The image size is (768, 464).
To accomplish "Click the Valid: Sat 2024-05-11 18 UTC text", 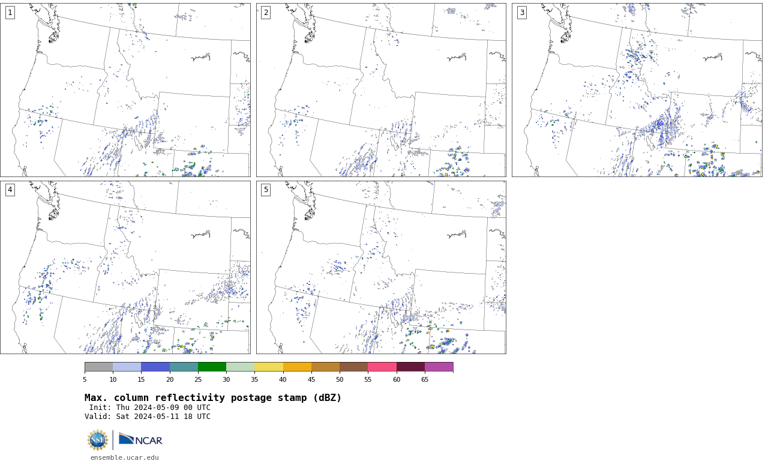I will (x=148, y=417).
